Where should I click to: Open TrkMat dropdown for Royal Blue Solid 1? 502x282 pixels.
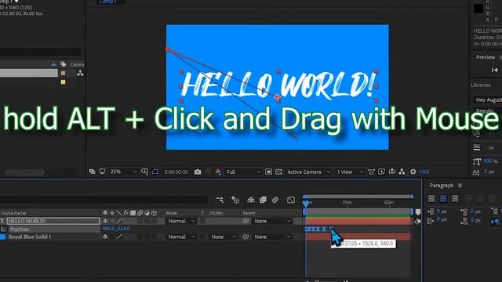pos(223,237)
